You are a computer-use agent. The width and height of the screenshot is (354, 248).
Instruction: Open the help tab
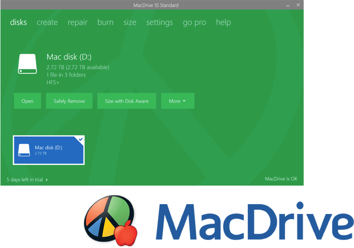pos(223,23)
